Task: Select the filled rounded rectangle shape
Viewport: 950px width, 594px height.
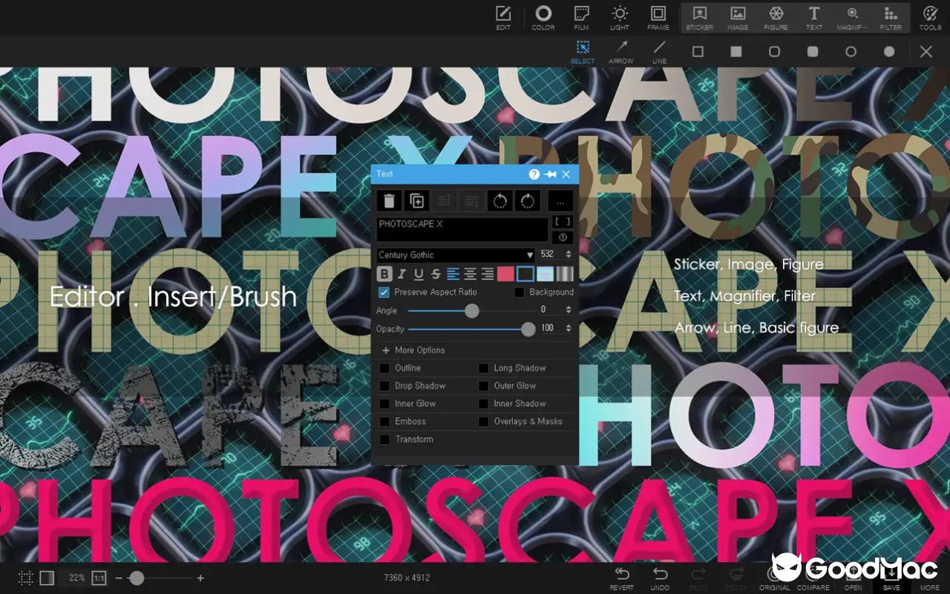Action: point(813,51)
